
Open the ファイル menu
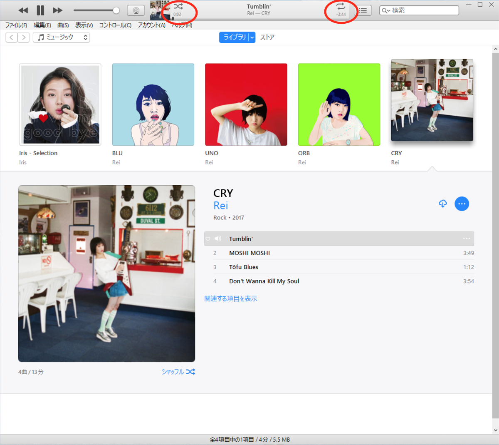[x=16, y=25]
